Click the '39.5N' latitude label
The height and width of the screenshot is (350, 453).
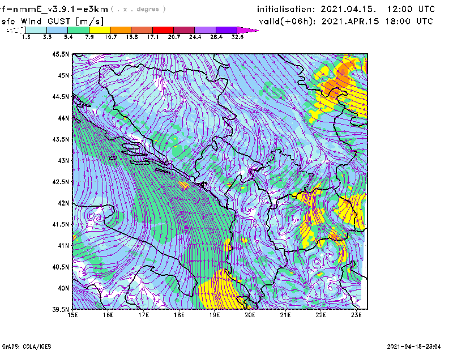pyautogui.click(x=61, y=309)
